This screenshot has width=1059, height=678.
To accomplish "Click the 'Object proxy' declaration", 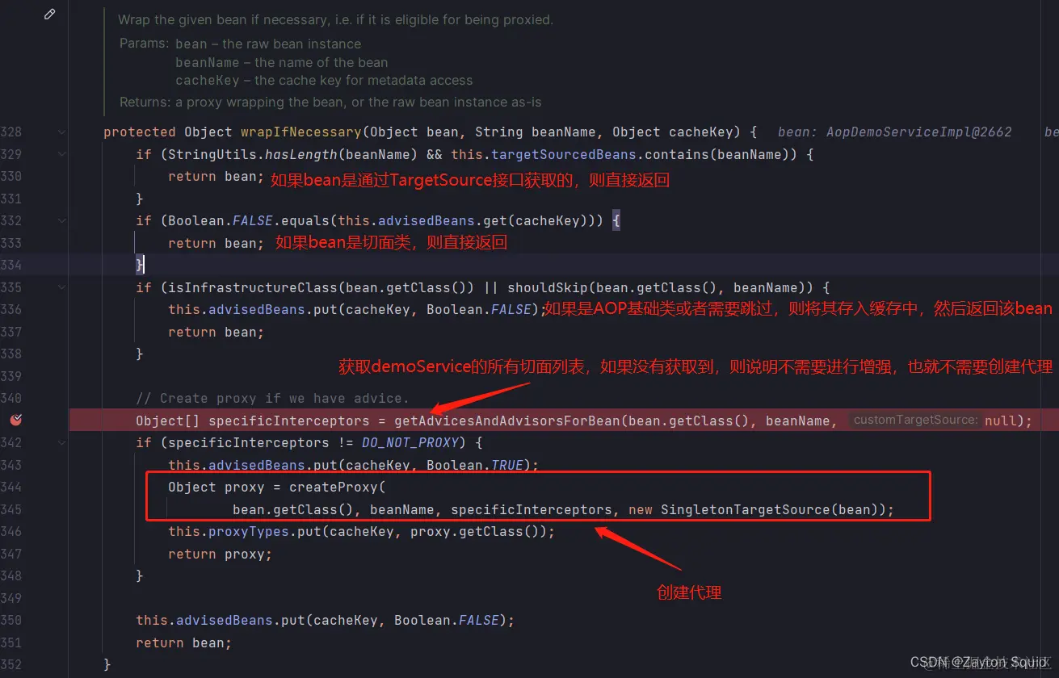I will [x=216, y=487].
